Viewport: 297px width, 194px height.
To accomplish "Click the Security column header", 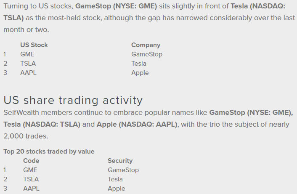I will tap(120, 161).
